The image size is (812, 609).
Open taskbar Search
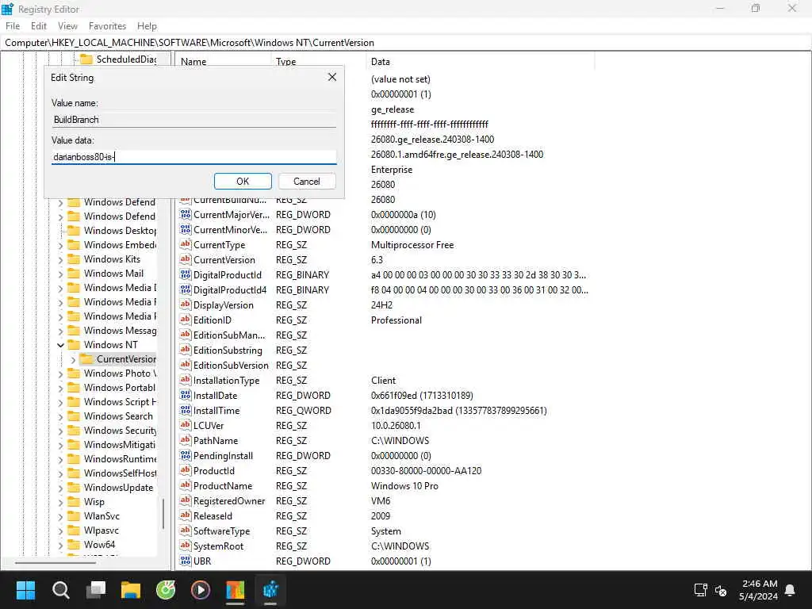[60, 590]
